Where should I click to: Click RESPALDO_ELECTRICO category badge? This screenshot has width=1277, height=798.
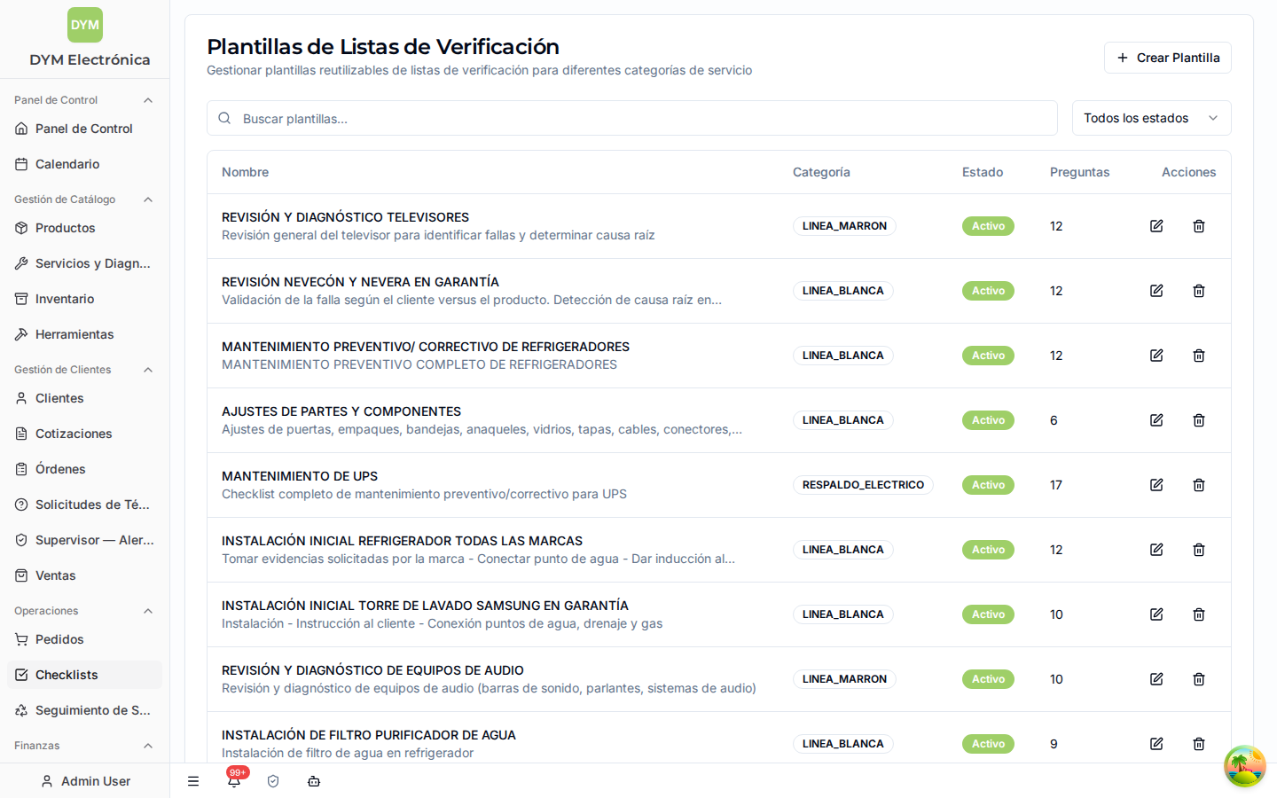863,485
